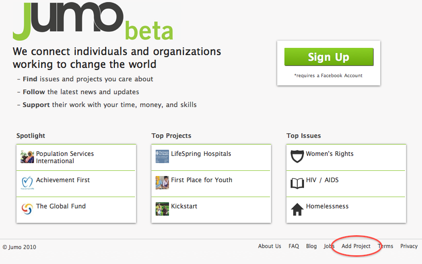Visit the Jobs footer link
Screen dimensions: 422x264
(x=329, y=247)
